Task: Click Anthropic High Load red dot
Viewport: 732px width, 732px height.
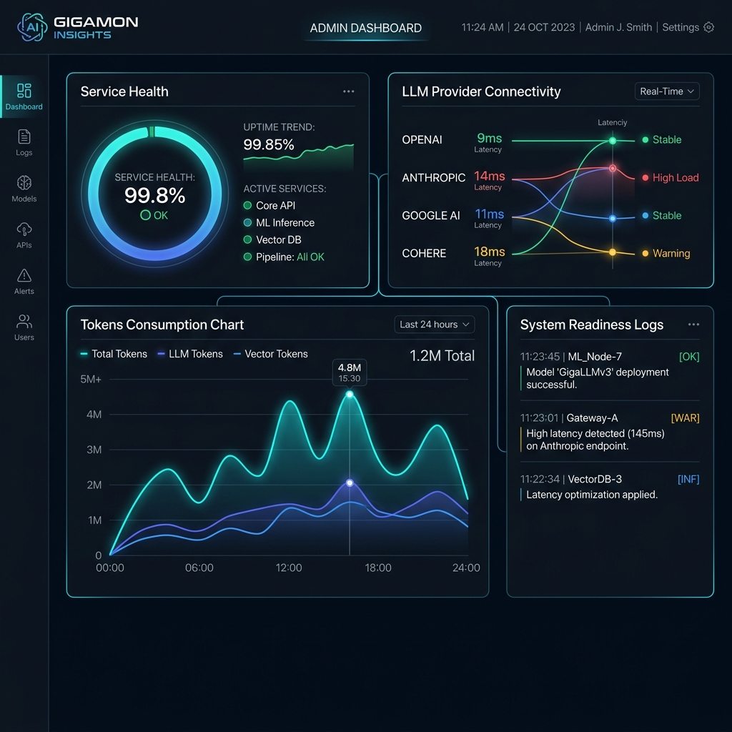Action: click(x=646, y=177)
